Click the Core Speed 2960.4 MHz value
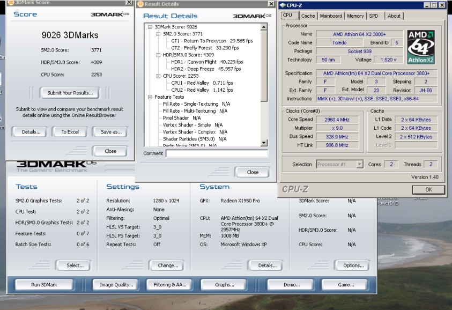Image resolution: width=452 pixels, height=310 pixels. [337, 120]
